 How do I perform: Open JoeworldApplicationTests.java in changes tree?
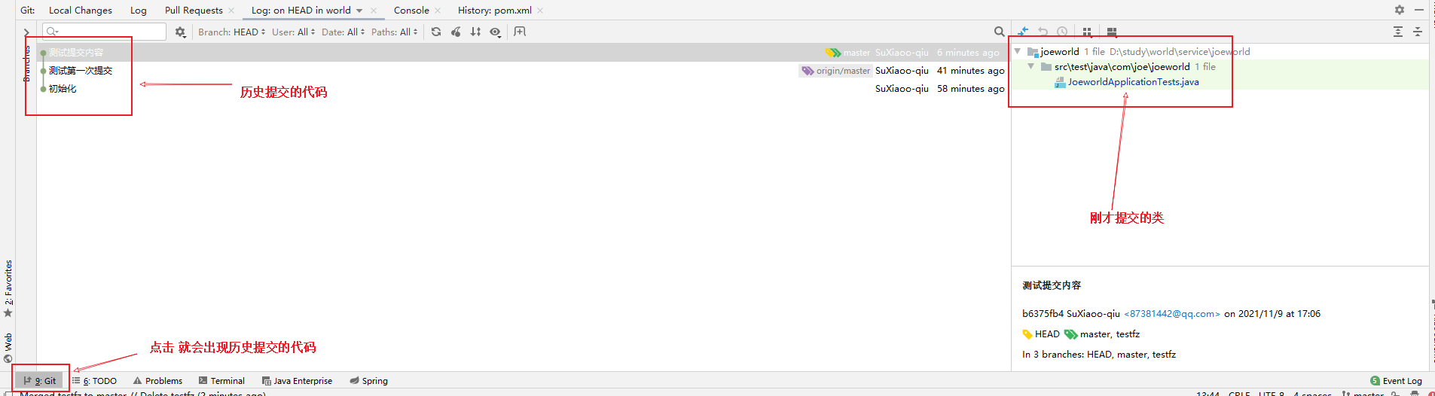coord(1133,82)
